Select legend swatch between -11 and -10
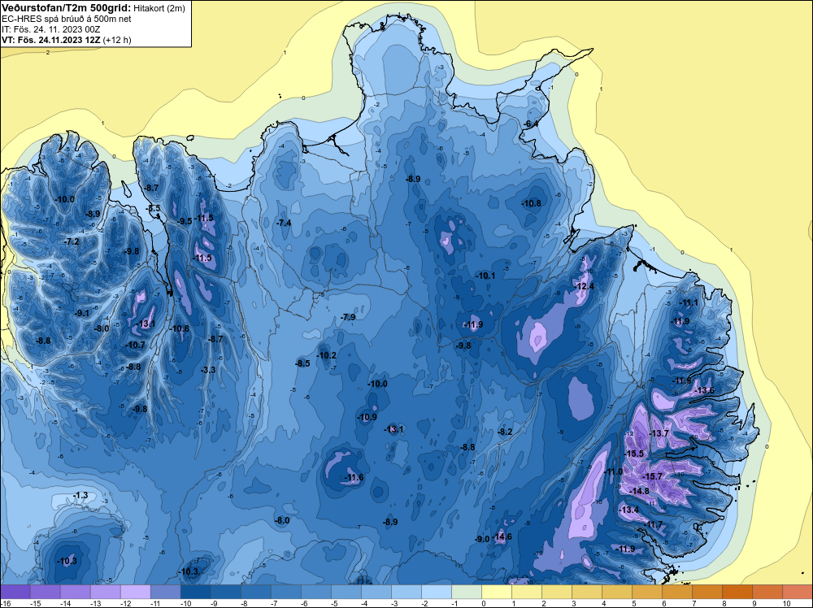The width and height of the screenshot is (813, 608). [166, 592]
